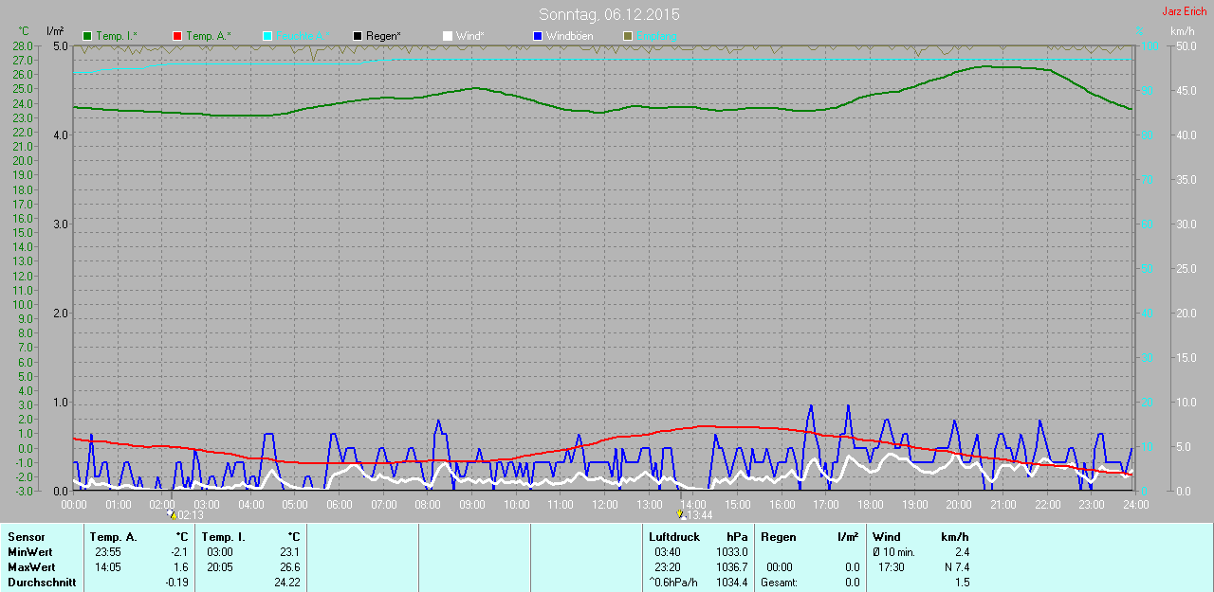
Task: Toggle the green Temp. I. legend box
Action: pos(88,36)
